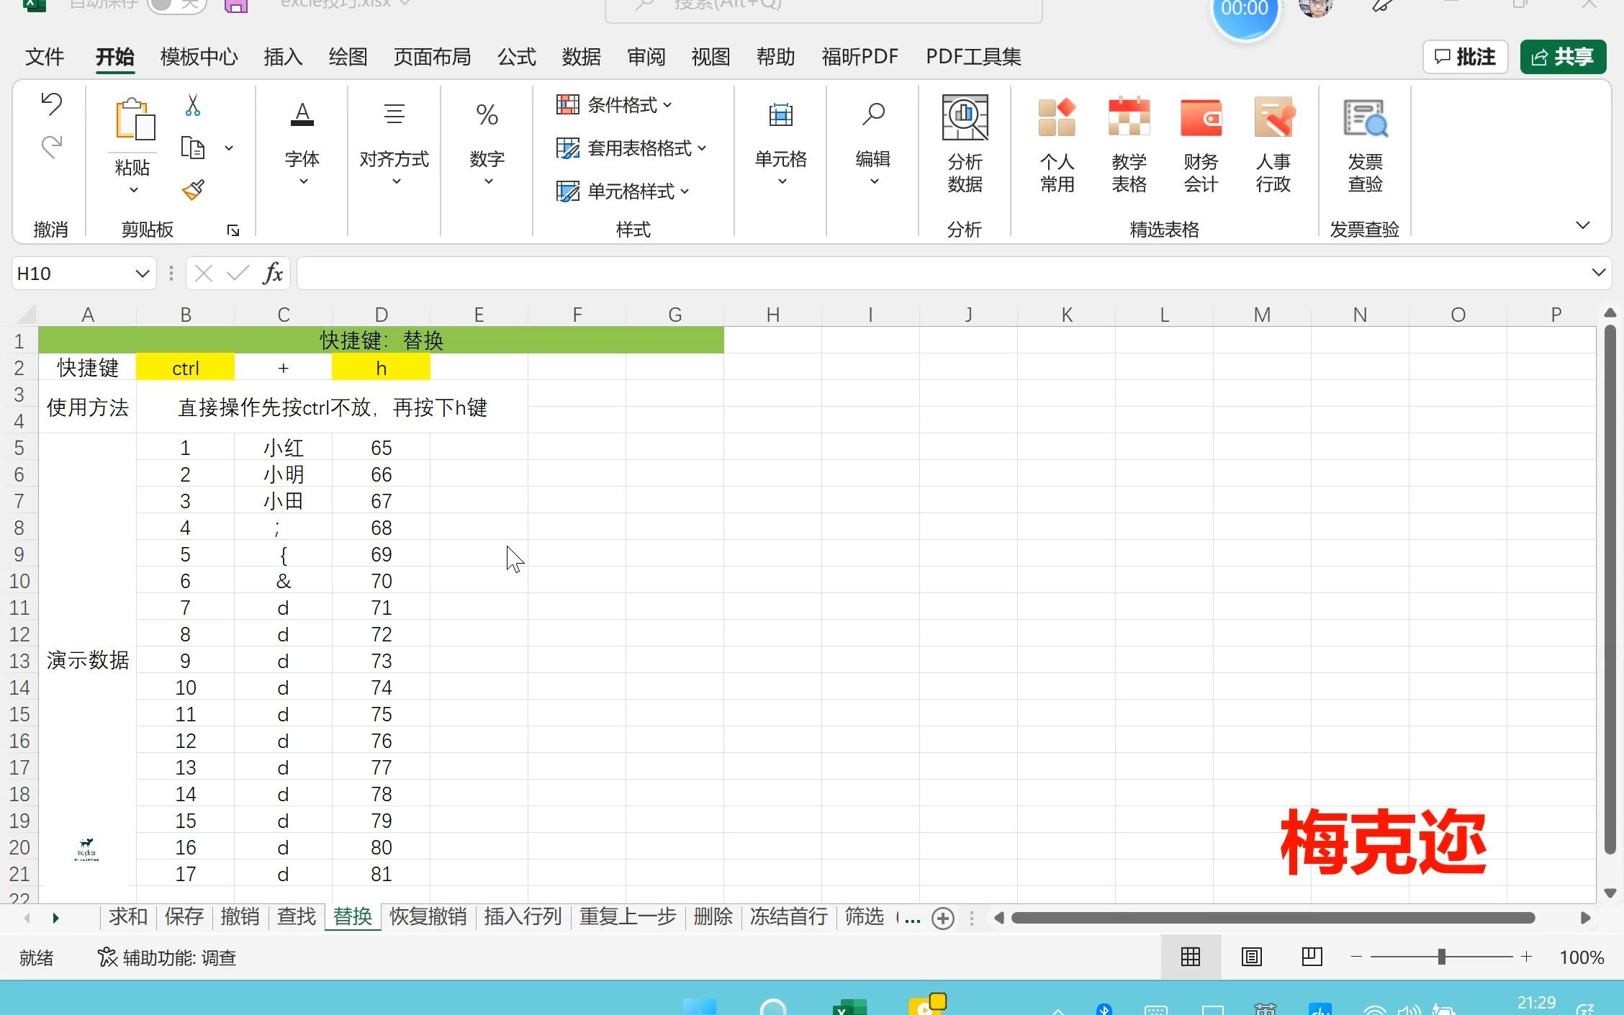
Task: Open the 字体 font group
Action: pyautogui.click(x=302, y=144)
